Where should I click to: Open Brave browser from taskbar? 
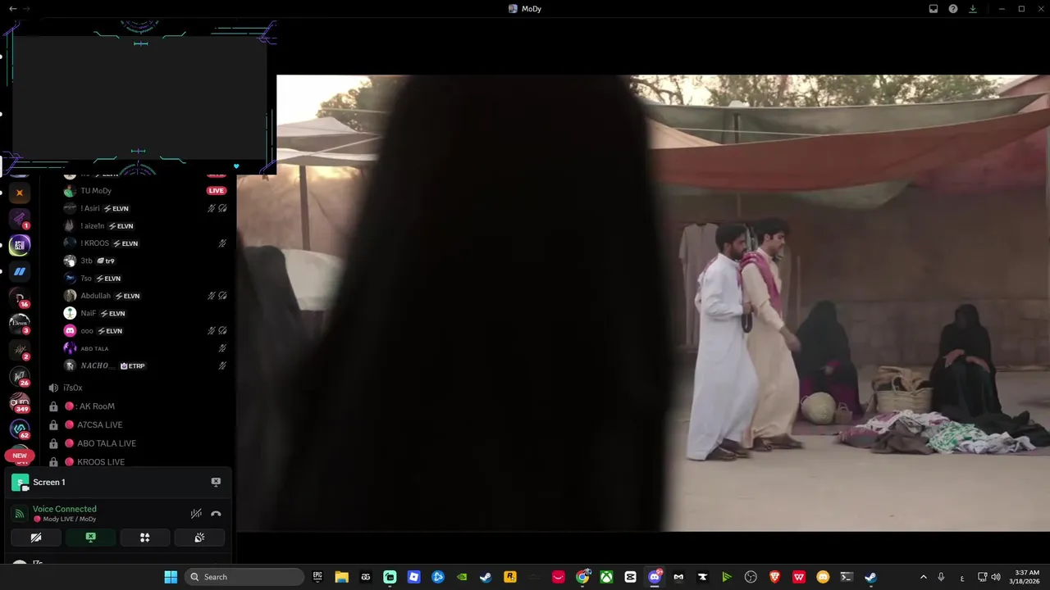[774, 577]
